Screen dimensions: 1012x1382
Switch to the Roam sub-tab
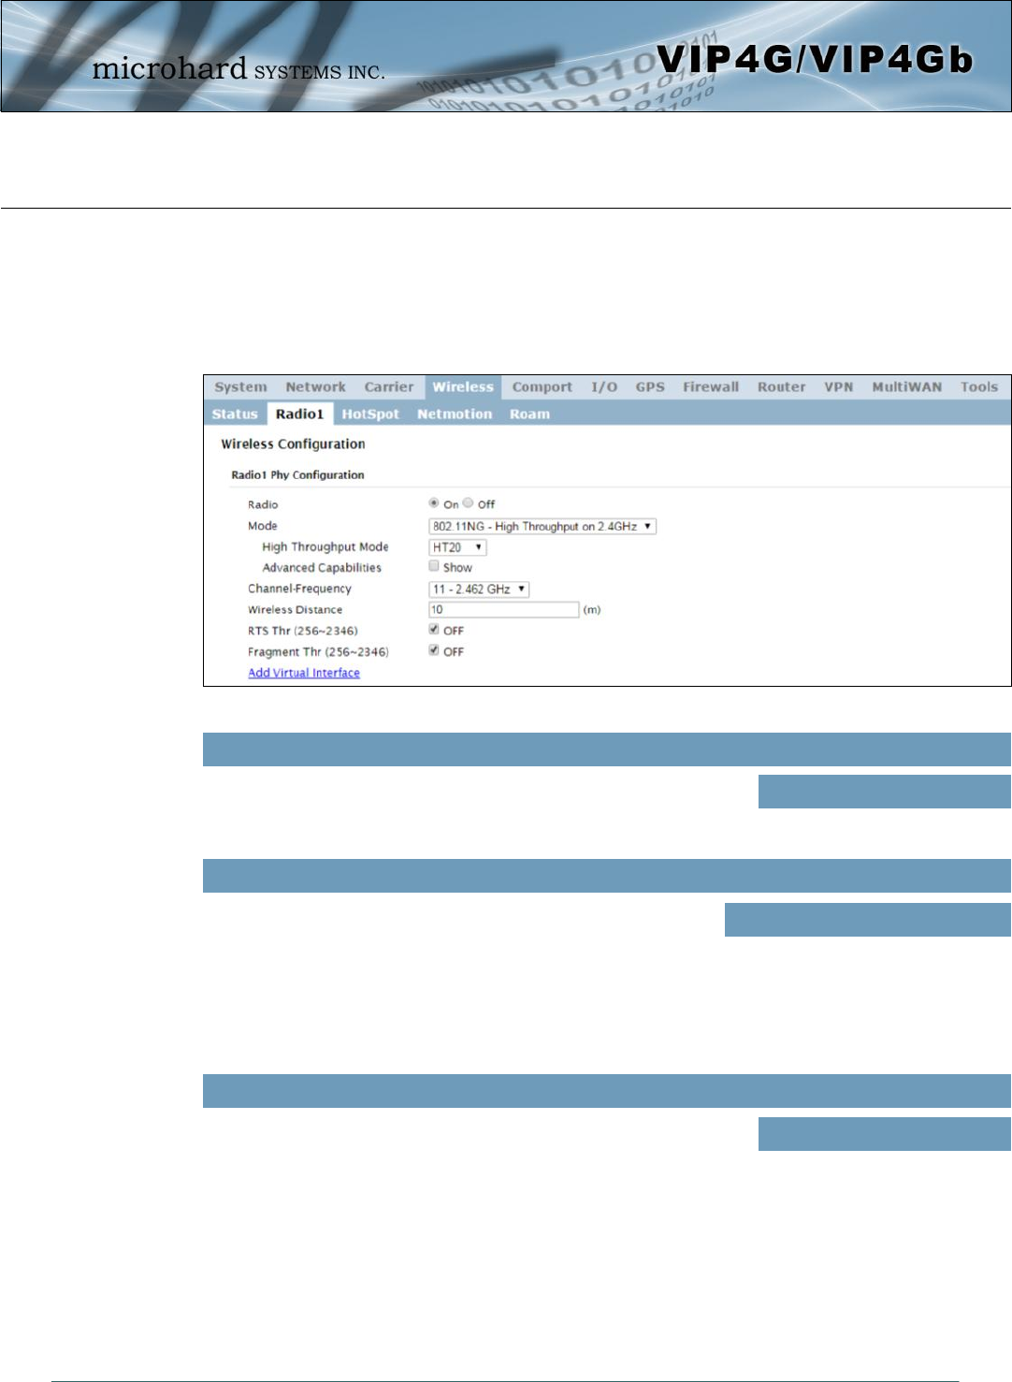coord(529,415)
